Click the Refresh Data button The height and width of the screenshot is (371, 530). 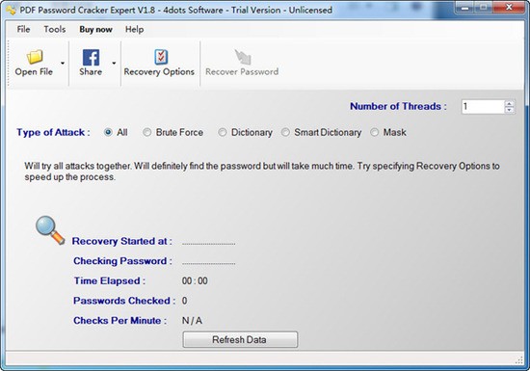[x=240, y=339]
